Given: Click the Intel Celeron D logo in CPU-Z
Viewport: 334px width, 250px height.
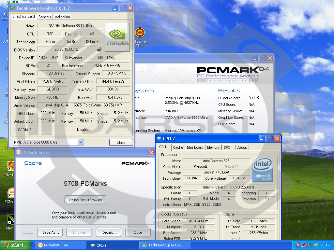Looking at the screenshot, I should coord(263,169).
